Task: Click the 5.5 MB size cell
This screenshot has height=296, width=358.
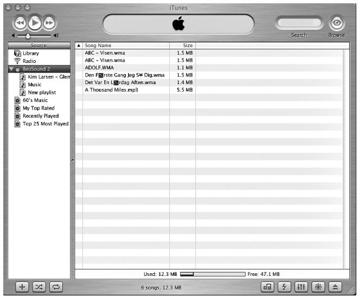Action: [x=185, y=90]
